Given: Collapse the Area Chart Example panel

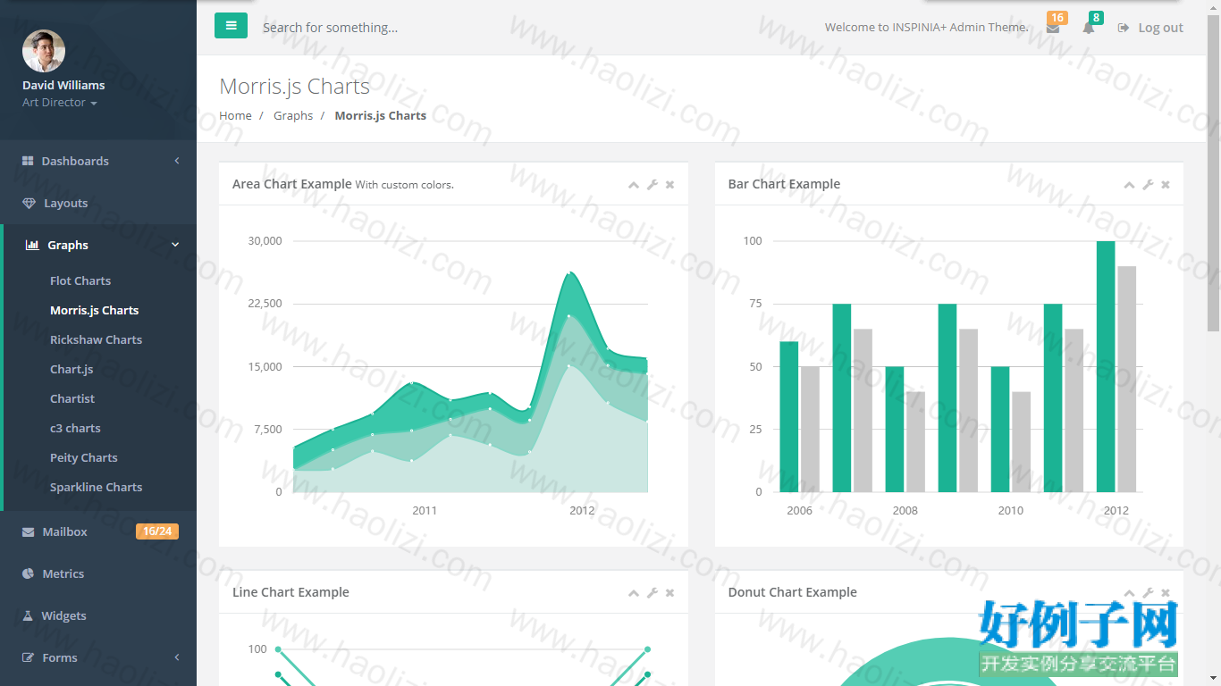Looking at the screenshot, I should [x=634, y=185].
